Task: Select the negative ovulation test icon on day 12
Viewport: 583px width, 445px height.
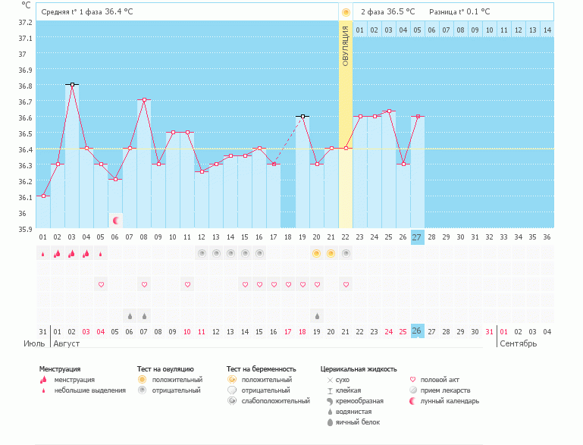Action: (x=202, y=253)
